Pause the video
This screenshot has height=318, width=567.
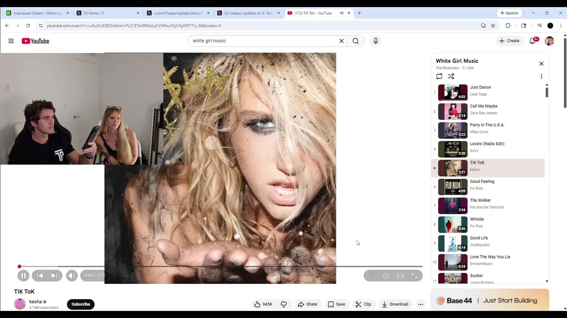[x=23, y=276]
